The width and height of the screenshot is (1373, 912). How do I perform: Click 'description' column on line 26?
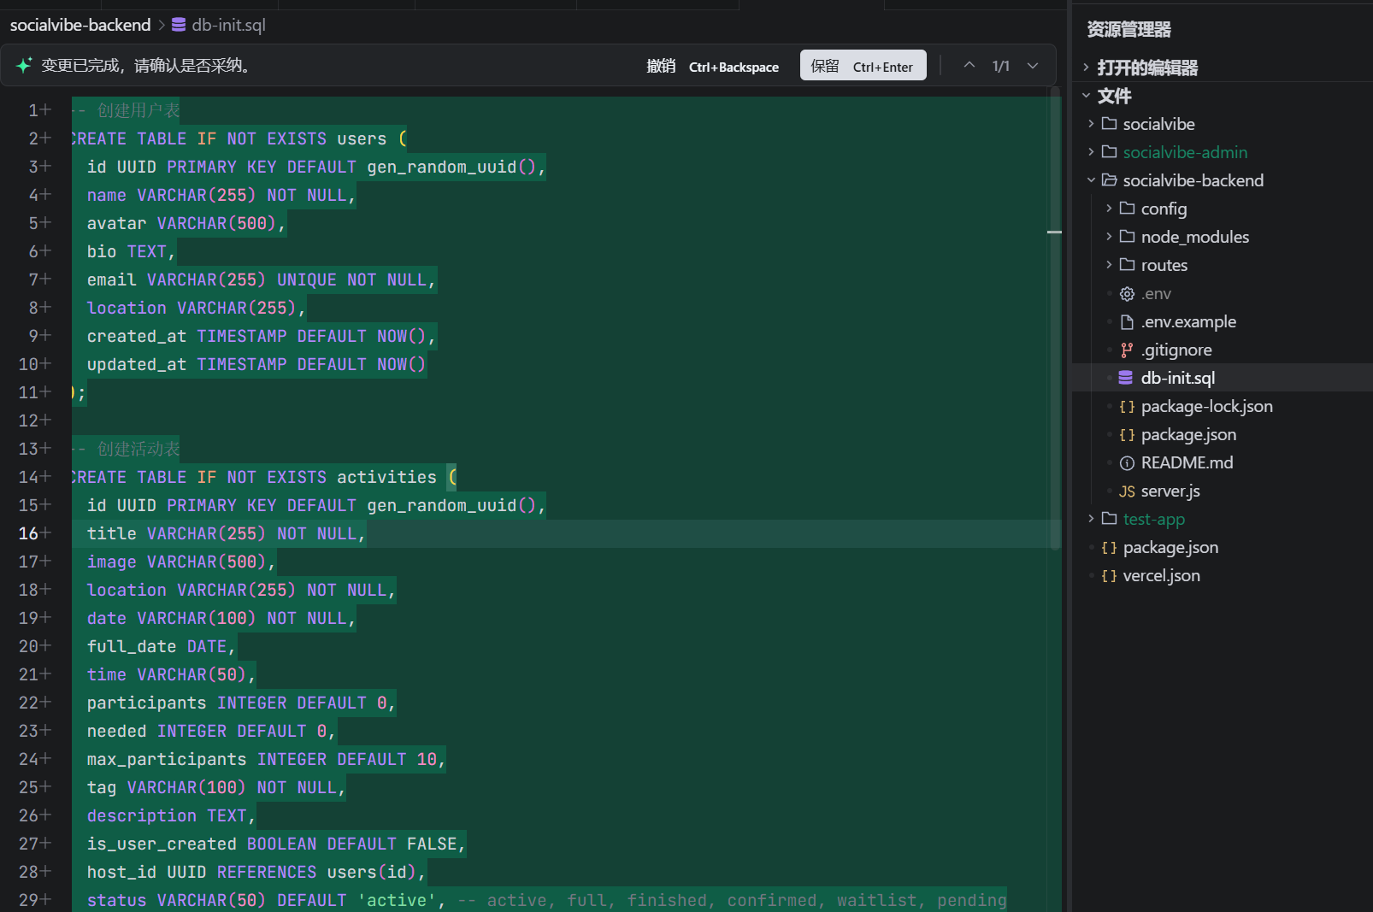[x=142, y=815]
